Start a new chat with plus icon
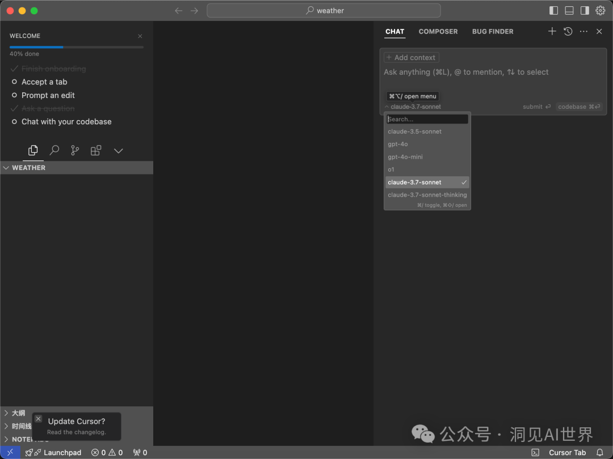 pos(552,31)
